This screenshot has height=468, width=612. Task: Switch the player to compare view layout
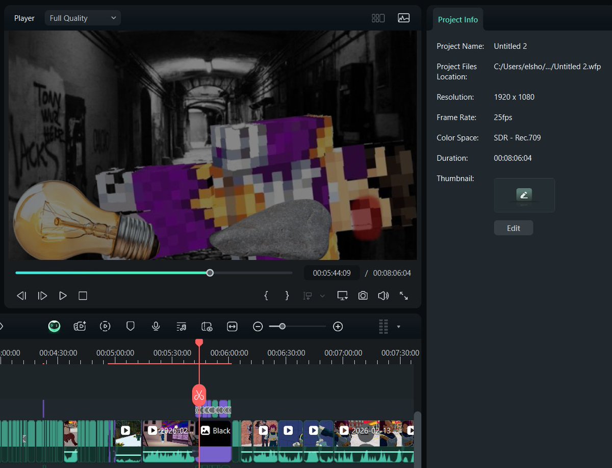coord(378,18)
